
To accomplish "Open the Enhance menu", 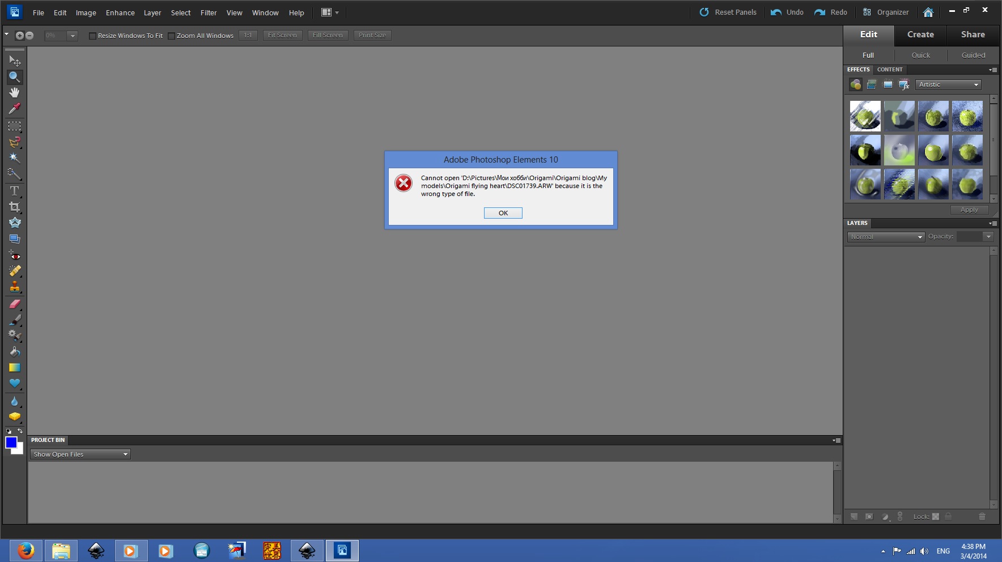I will pyautogui.click(x=120, y=12).
